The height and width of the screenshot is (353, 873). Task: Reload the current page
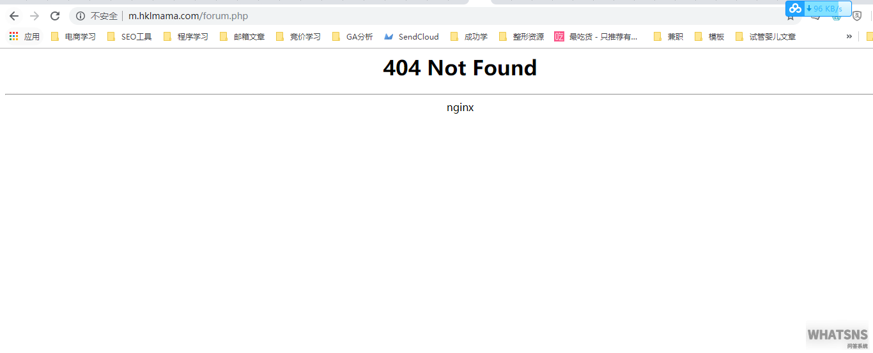55,16
